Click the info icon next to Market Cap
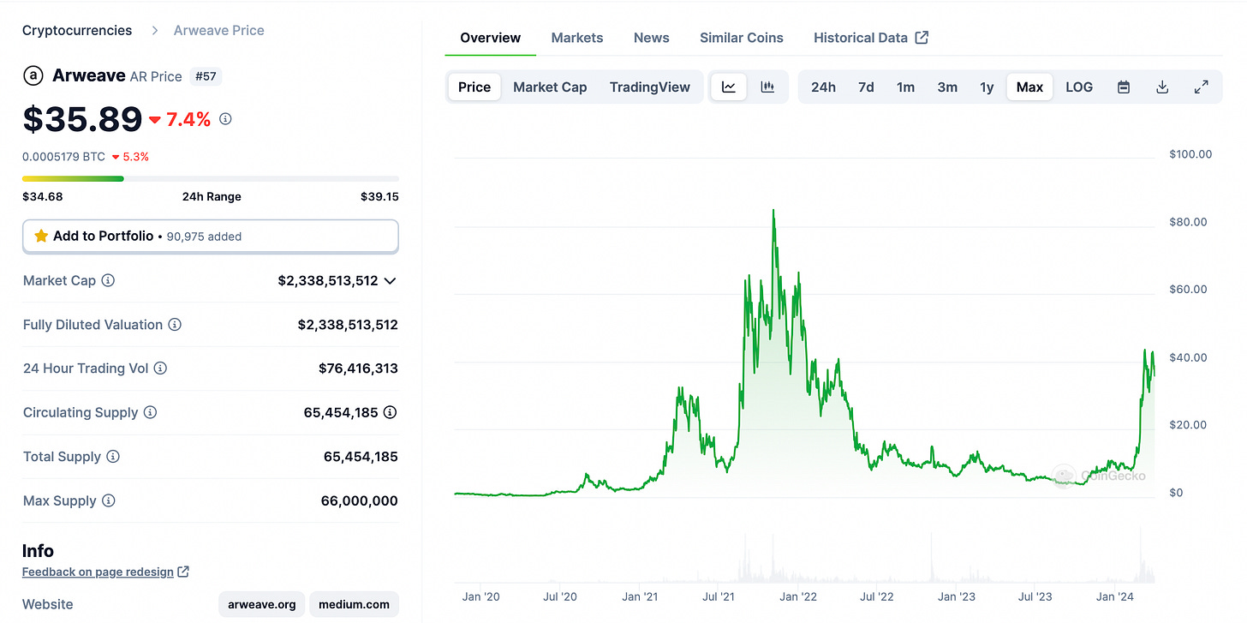Screen dimensions: 1247x623 tap(108, 280)
